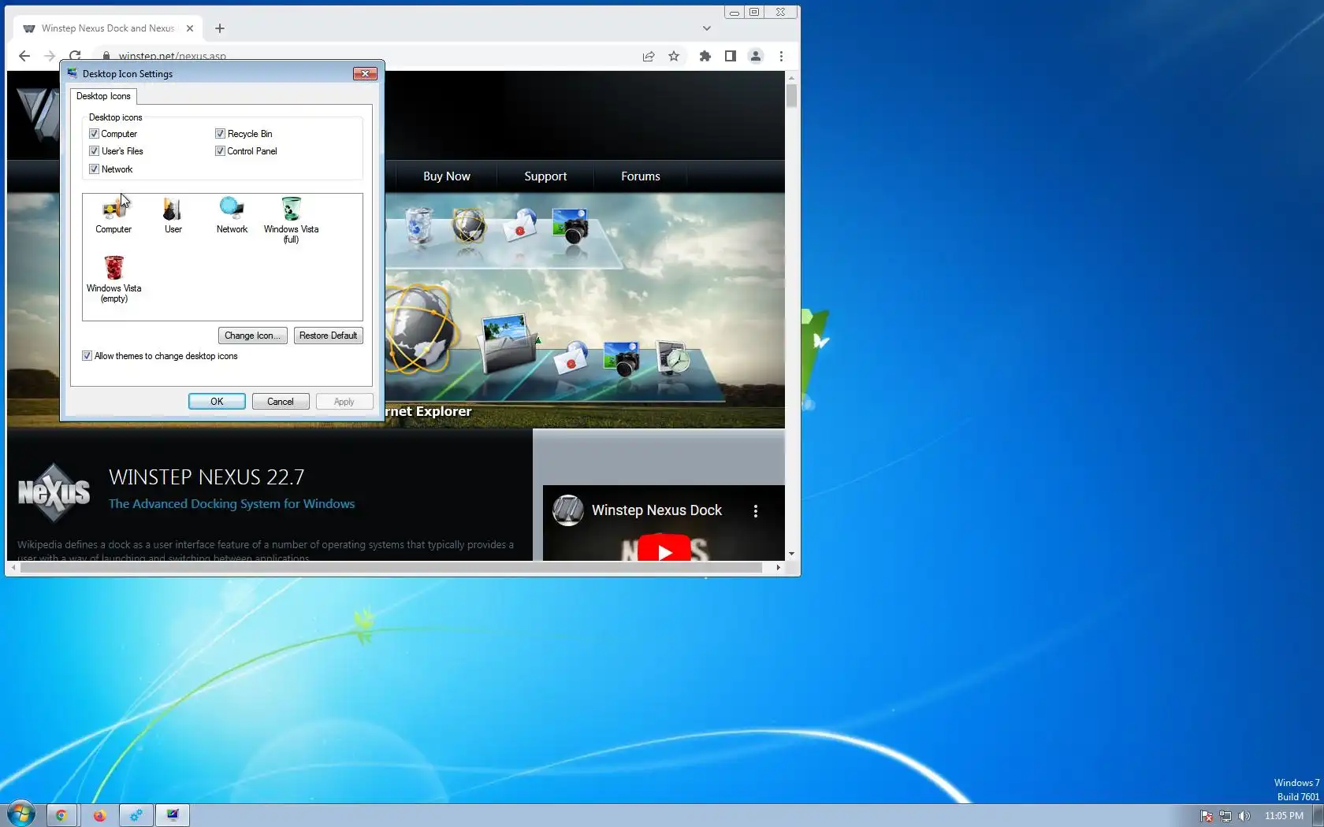Toggle Chrome's side panel icon

pos(731,56)
